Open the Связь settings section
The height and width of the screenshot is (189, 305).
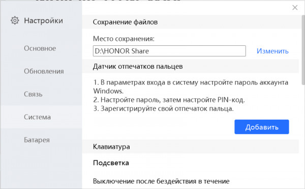click(x=33, y=94)
